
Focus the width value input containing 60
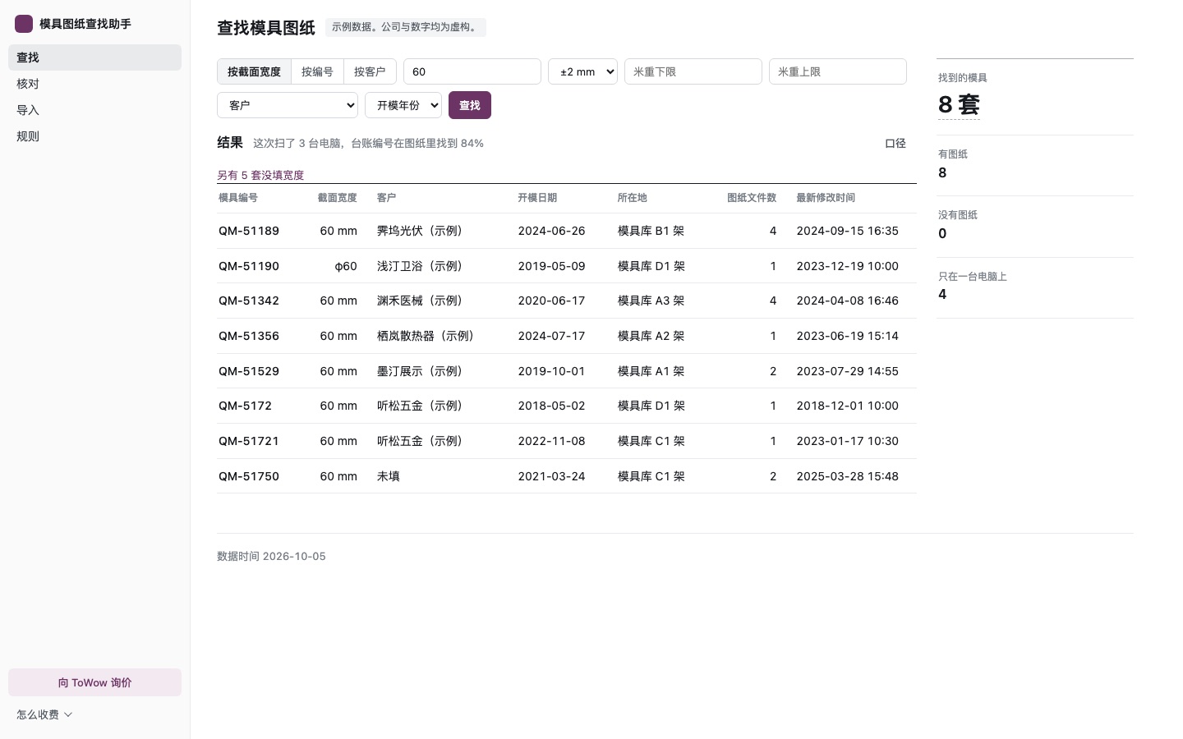(472, 71)
